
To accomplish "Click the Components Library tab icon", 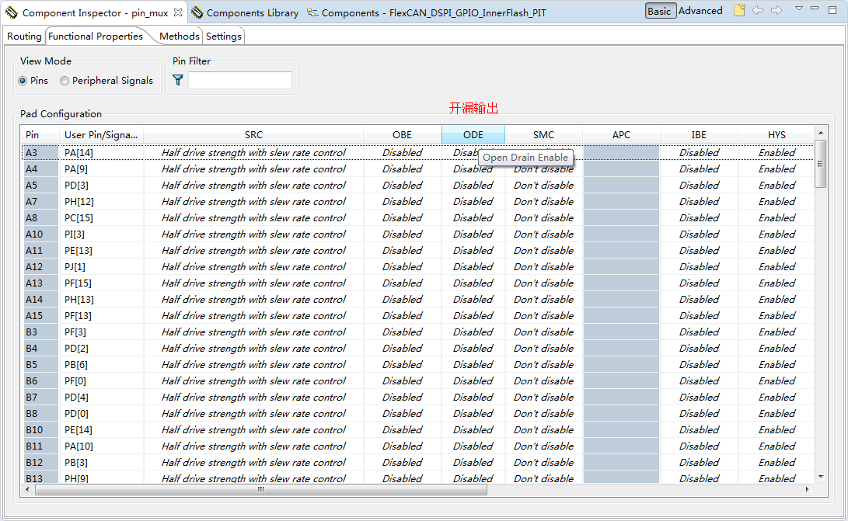I will [x=197, y=12].
